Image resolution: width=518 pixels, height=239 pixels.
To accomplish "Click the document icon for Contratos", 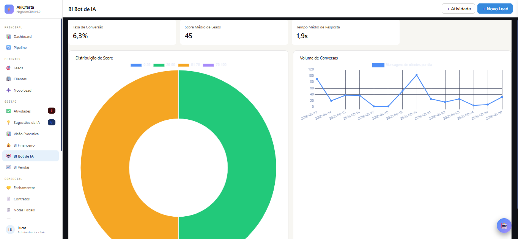I will [x=9, y=199].
